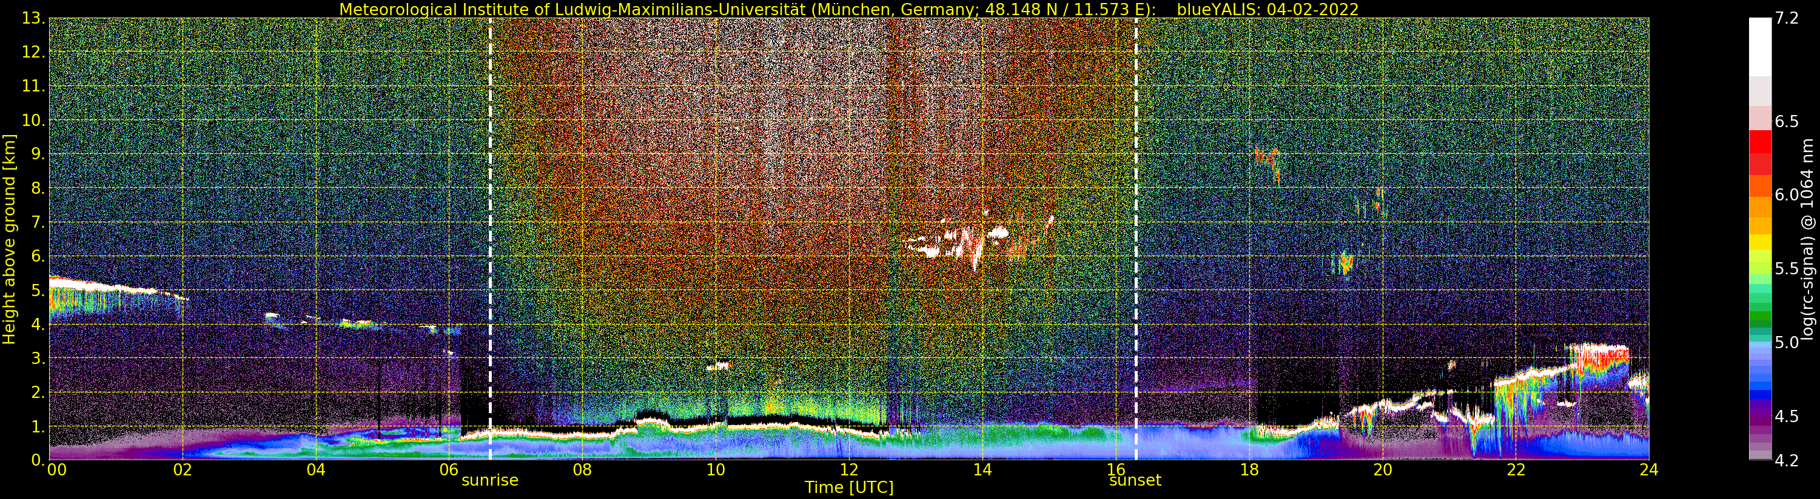The height and width of the screenshot is (499, 1820).
Task: Select height axis tick label '8.'
Action: [x=38, y=188]
